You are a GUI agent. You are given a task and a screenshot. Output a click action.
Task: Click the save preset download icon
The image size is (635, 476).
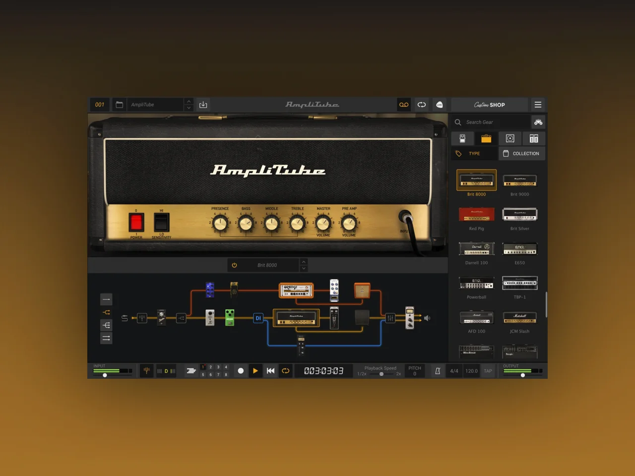coord(203,105)
